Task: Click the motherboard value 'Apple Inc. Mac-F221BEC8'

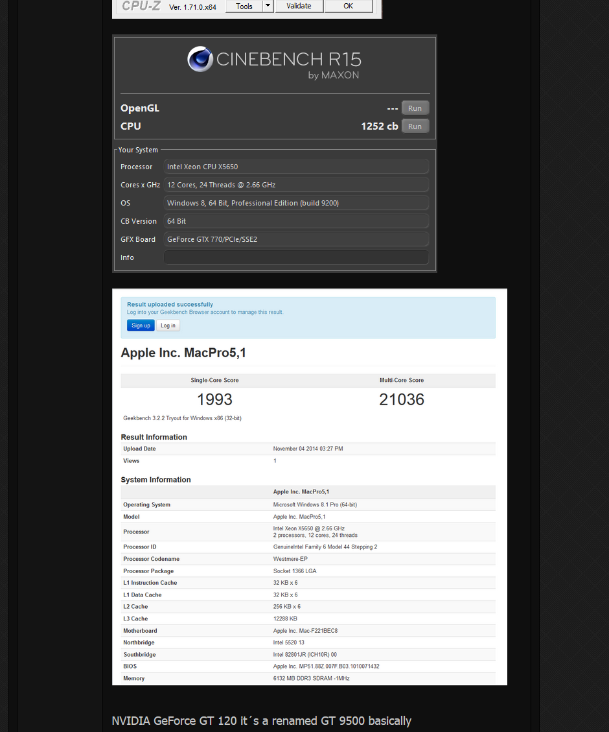Action: coord(305,631)
